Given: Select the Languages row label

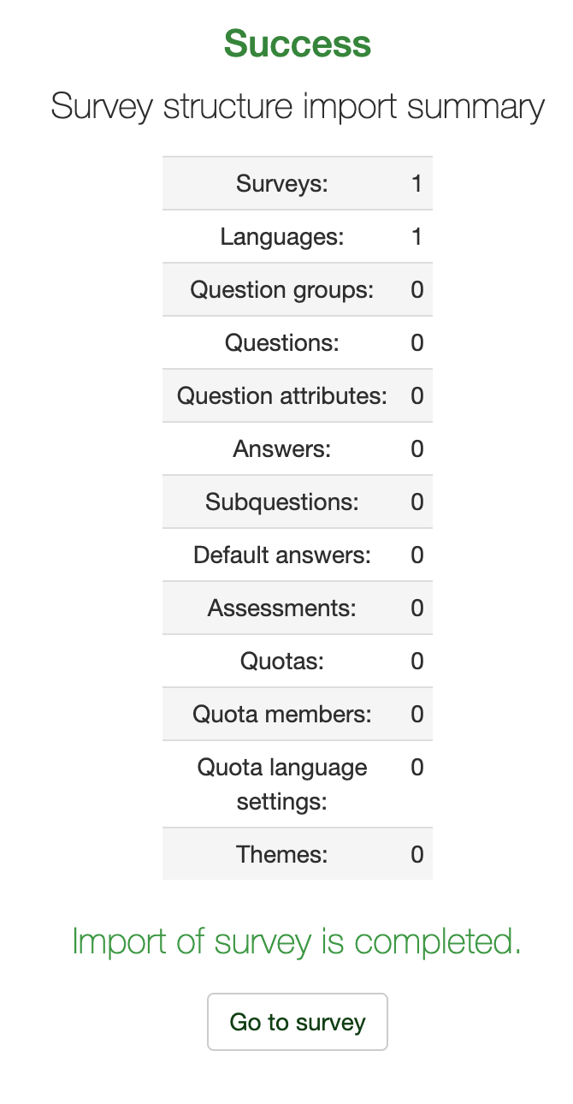Looking at the screenshot, I should coord(282,237).
